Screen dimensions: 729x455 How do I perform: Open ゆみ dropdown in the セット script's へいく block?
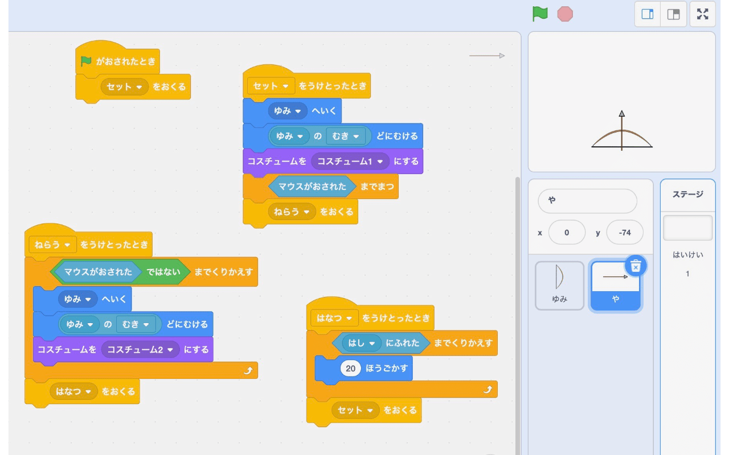(288, 111)
